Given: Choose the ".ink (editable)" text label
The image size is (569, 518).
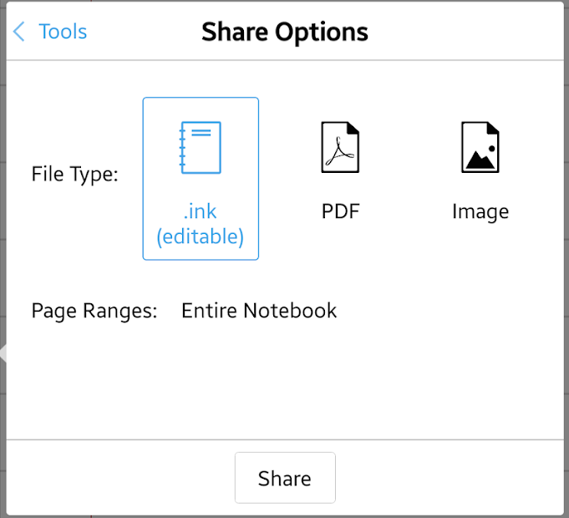Looking at the screenshot, I should [x=201, y=224].
